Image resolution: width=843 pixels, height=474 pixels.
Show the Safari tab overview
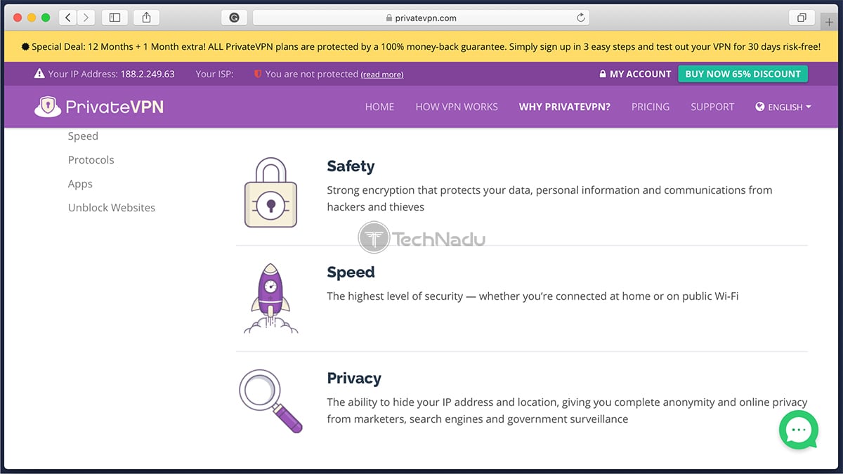802,18
